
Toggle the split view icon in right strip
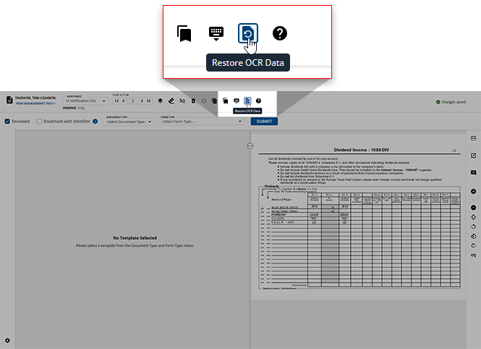473,139
